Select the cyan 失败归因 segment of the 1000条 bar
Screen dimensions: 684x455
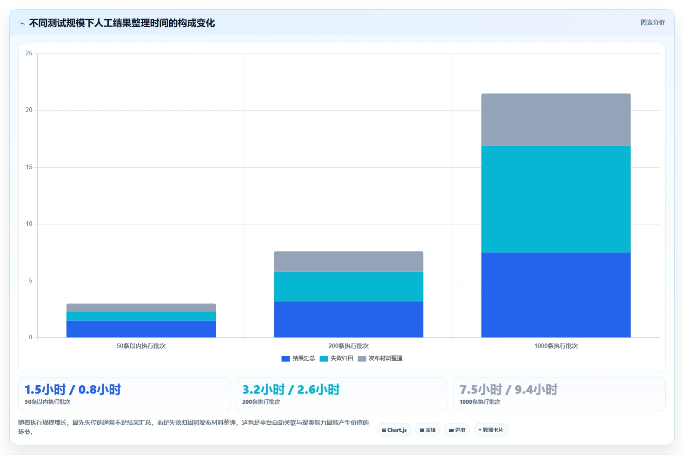(556, 199)
